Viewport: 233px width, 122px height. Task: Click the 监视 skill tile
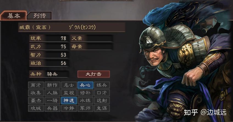click(x=69, y=93)
